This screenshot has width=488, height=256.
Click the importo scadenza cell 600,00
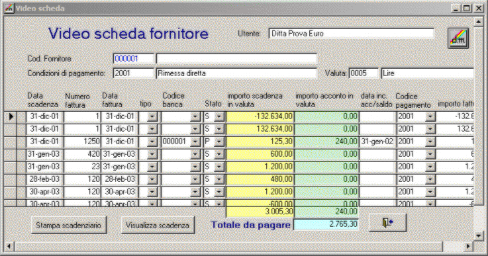pos(260,154)
